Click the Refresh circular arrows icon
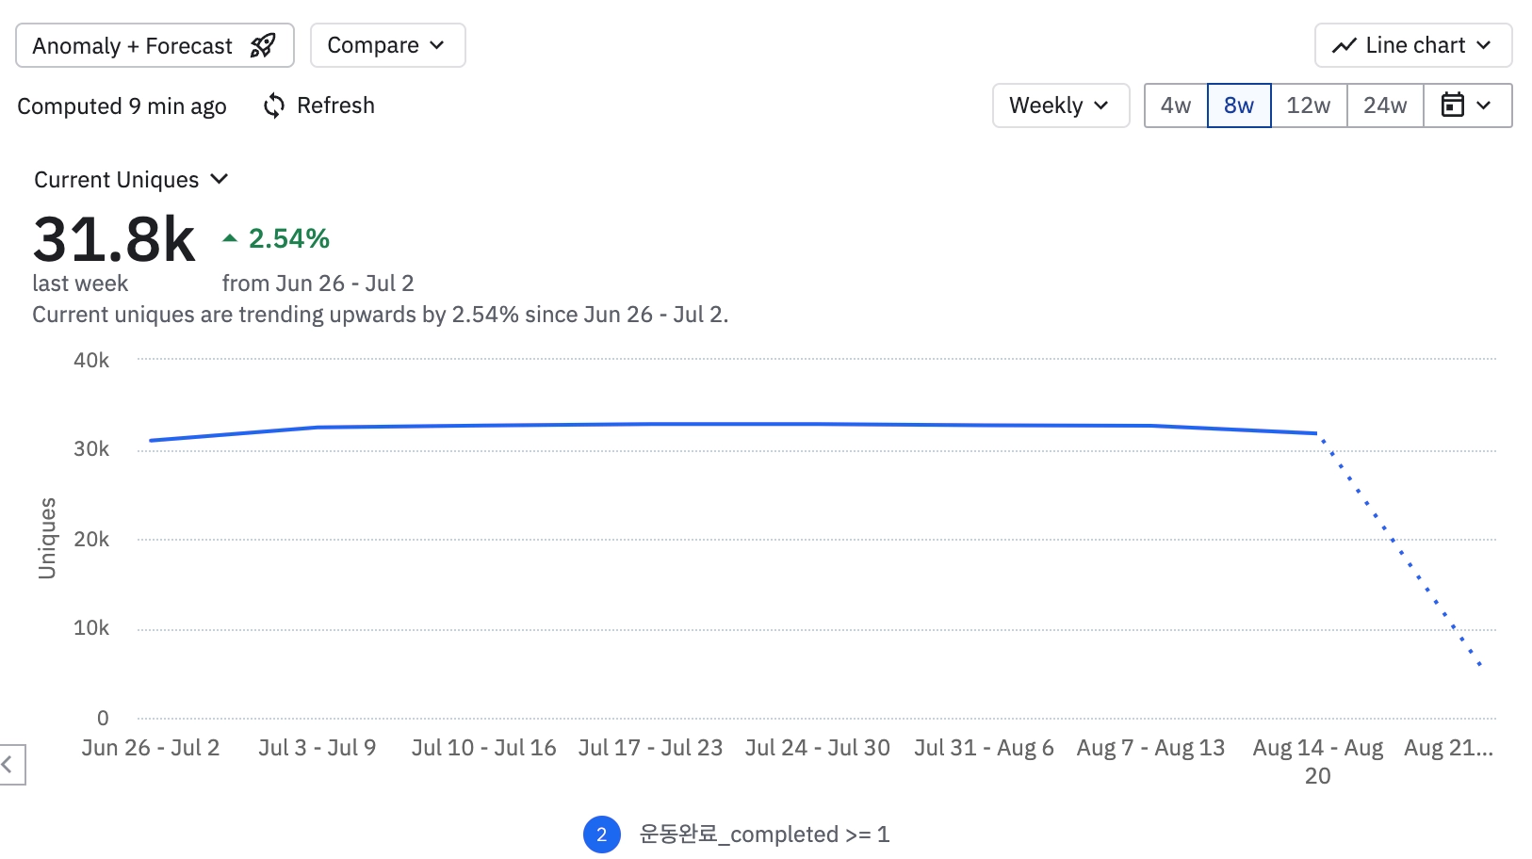This screenshot has width=1532, height=859. coord(274,105)
